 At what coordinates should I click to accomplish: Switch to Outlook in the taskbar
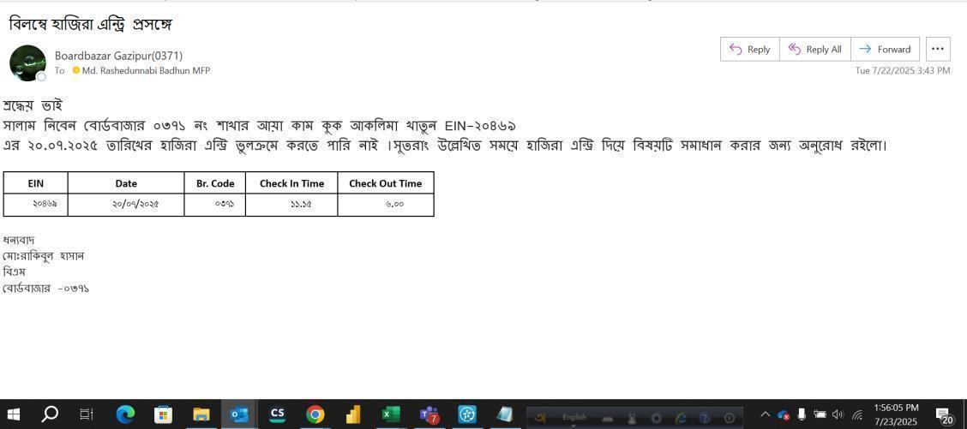pos(238,415)
